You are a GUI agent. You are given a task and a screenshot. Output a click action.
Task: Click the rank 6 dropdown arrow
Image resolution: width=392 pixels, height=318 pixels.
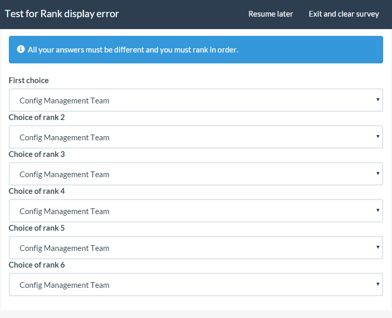tap(378, 285)
